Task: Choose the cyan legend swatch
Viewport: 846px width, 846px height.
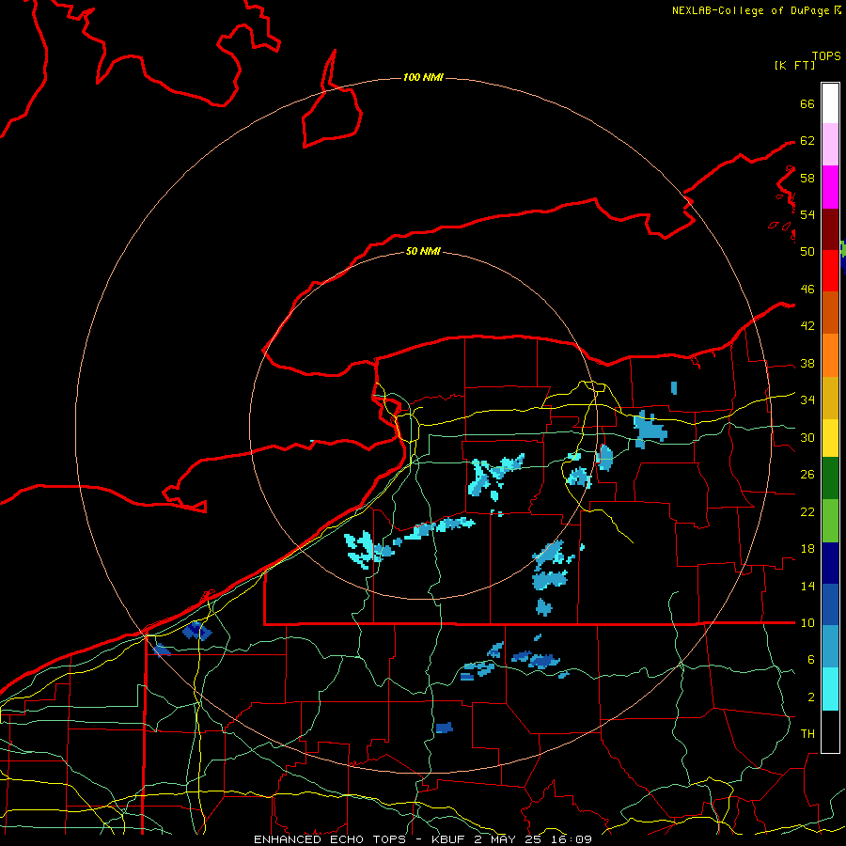Action: (830, 688)
